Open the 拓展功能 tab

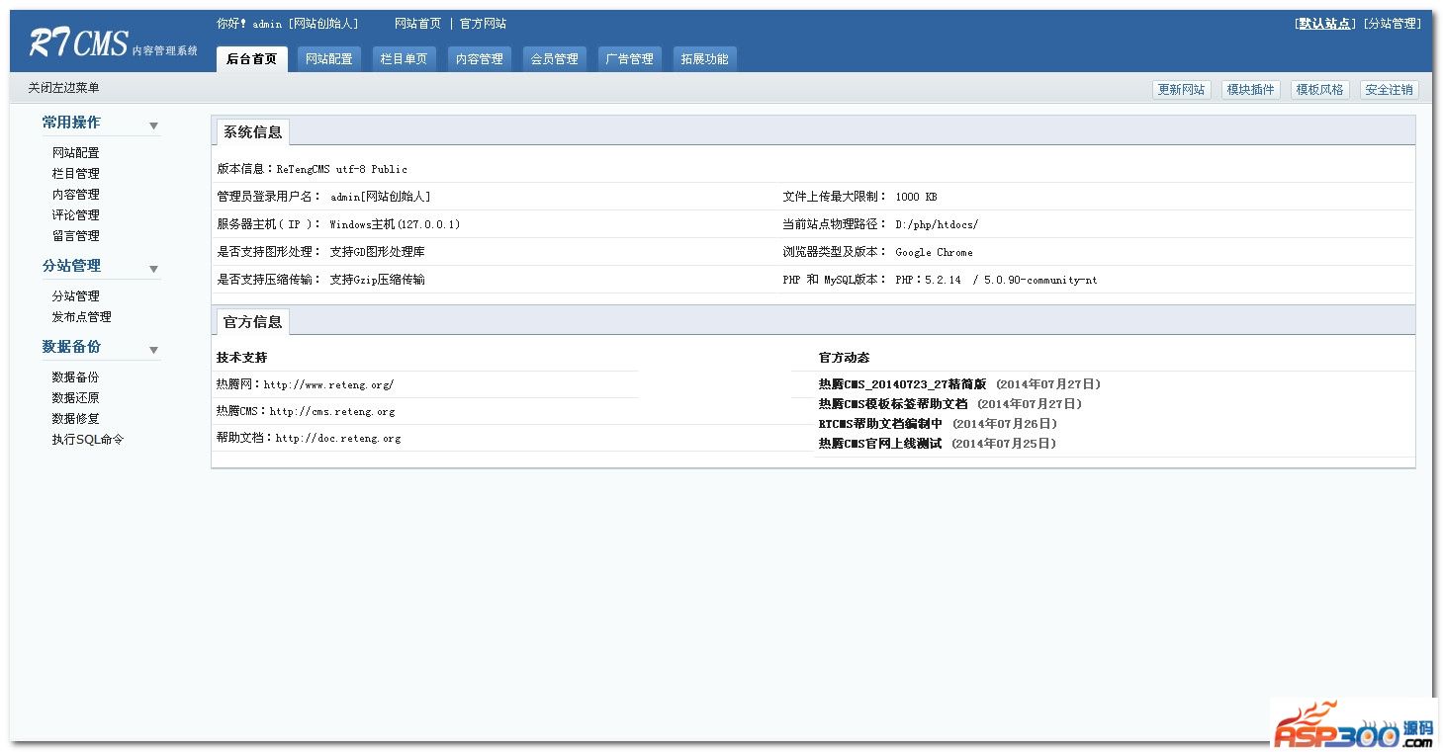[705, 59]
